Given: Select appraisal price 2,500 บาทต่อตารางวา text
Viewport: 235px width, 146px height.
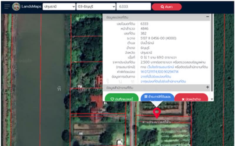Looking at the screenshot, I should tap(156, 62).
